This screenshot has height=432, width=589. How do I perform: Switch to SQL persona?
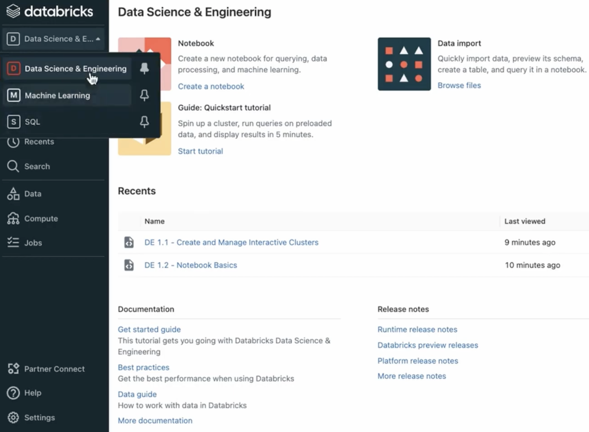coord(32,122)
